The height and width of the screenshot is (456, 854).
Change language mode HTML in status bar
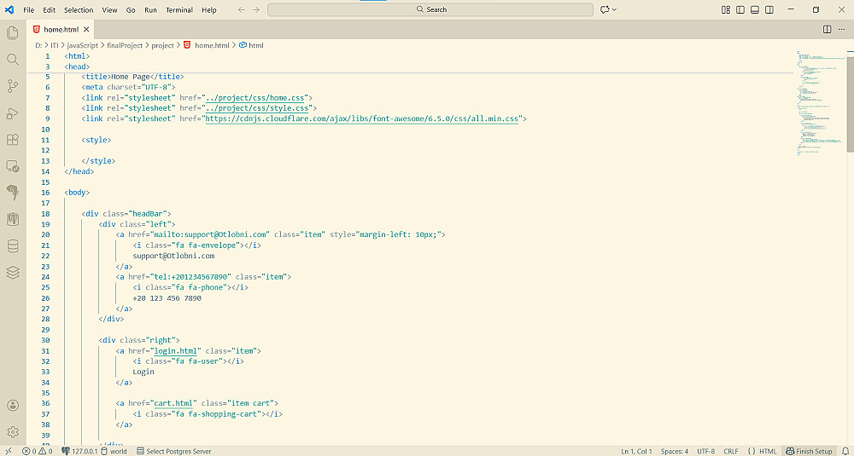click(768, 451)
